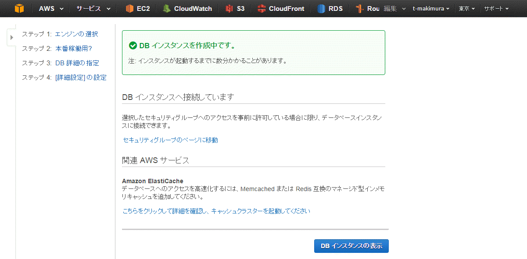Image resolution: width=527 pixels, height=259 pixels.
Task: Follow the セキュリティグループのページに移動 link
Action: [x=170, y=140]
